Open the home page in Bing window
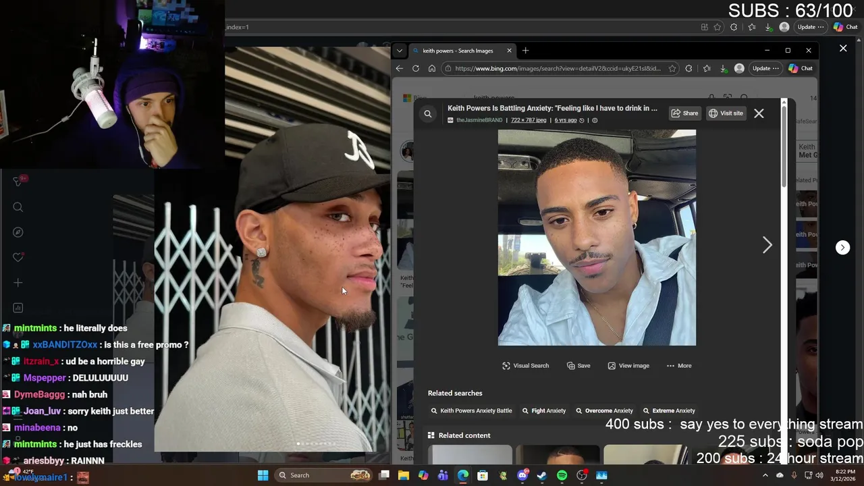The height and width of the screenshot is (486, 864). pyautogui.click(x=432, y=68)
